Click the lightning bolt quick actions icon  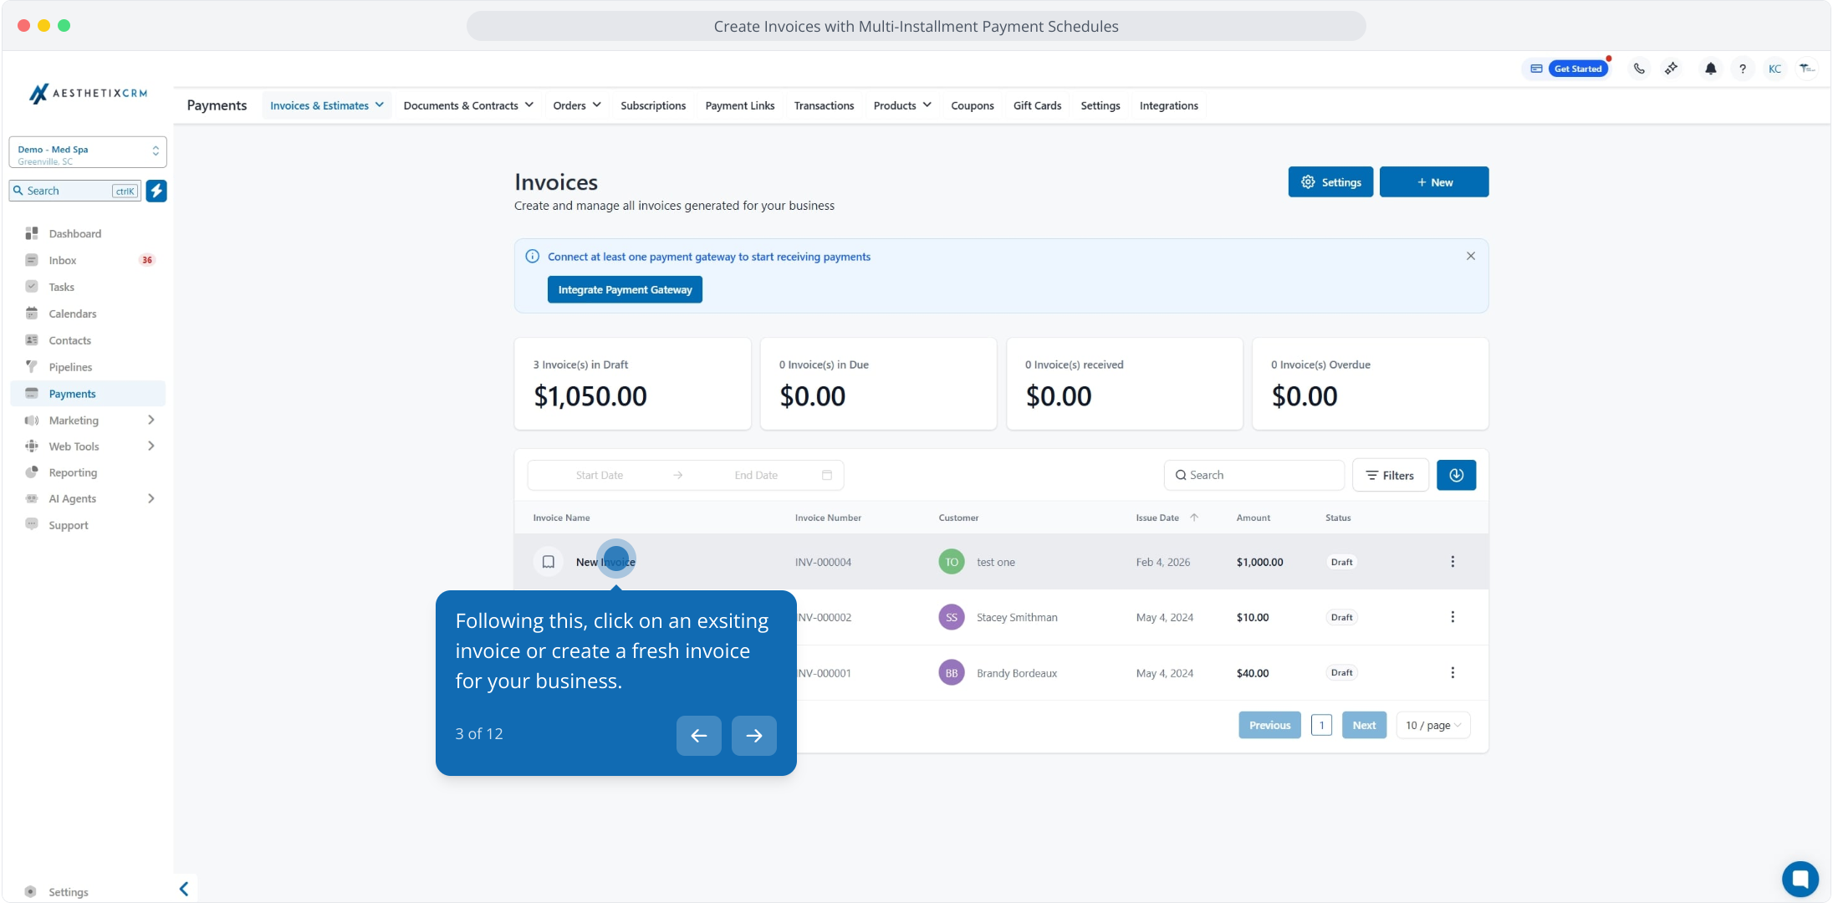click(156, 191)
